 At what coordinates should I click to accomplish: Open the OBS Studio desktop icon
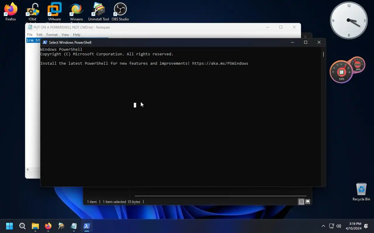click(x=120, y=12)
